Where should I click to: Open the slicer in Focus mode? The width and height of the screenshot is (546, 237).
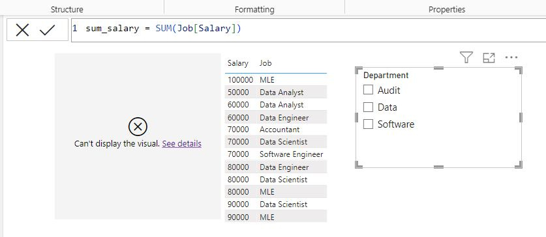[x=489, y=58]
